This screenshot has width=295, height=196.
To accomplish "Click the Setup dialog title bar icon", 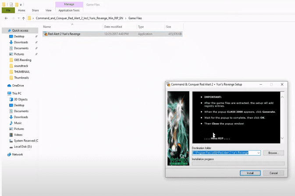I will 168,84.
